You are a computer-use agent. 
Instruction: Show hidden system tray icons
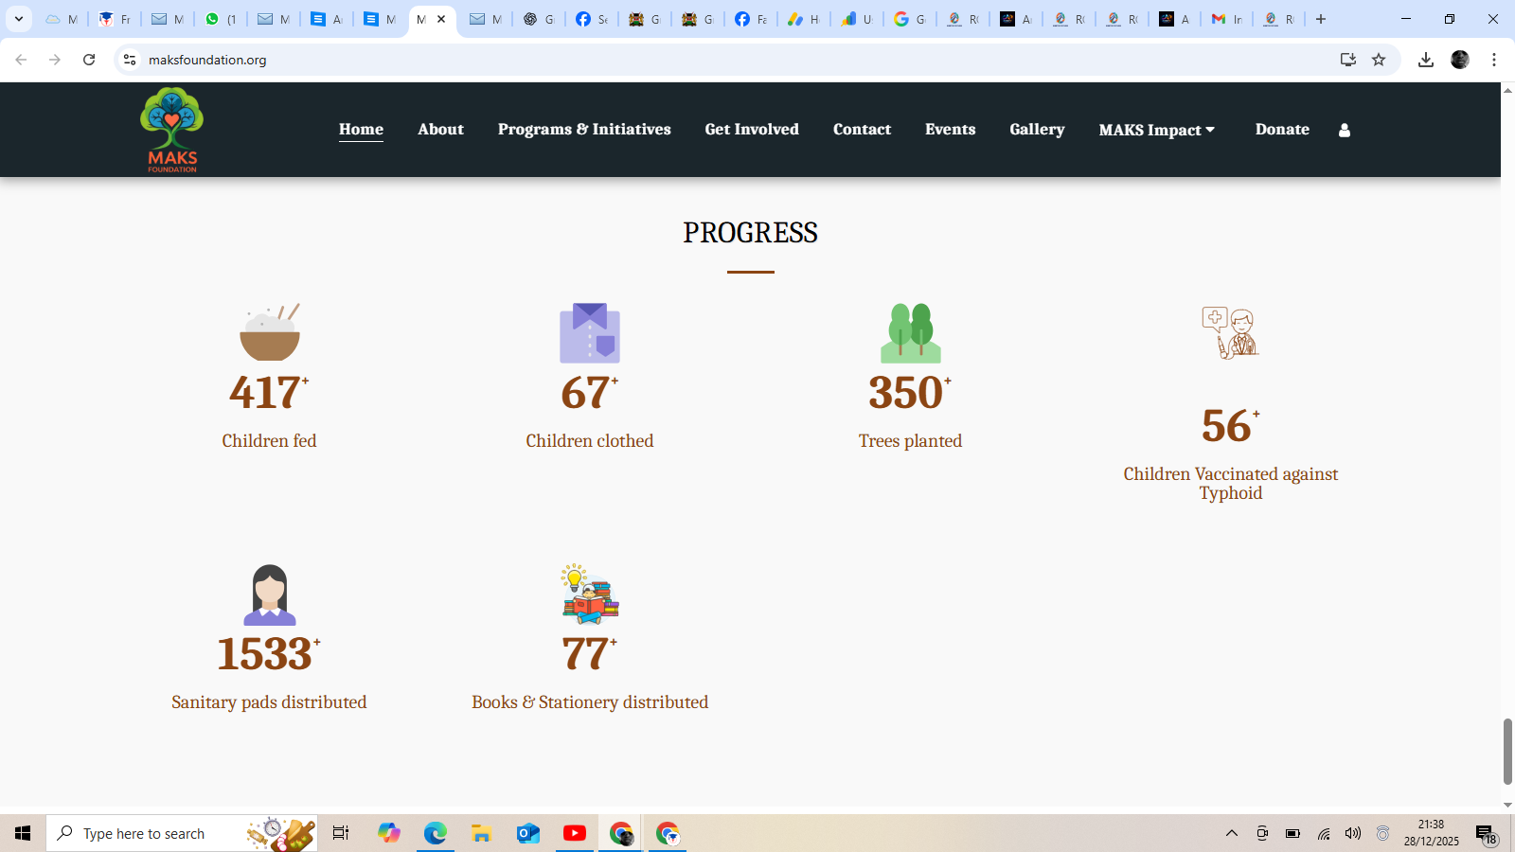click(1232, 833)
